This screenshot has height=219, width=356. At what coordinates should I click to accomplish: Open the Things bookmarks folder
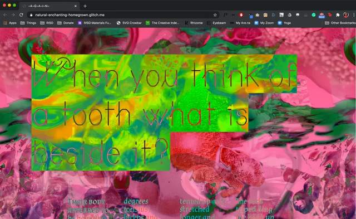pos(28,23)
